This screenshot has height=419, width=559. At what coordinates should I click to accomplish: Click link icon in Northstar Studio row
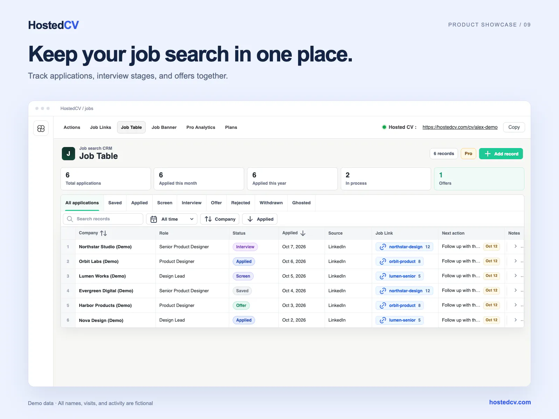coord(383,247)
